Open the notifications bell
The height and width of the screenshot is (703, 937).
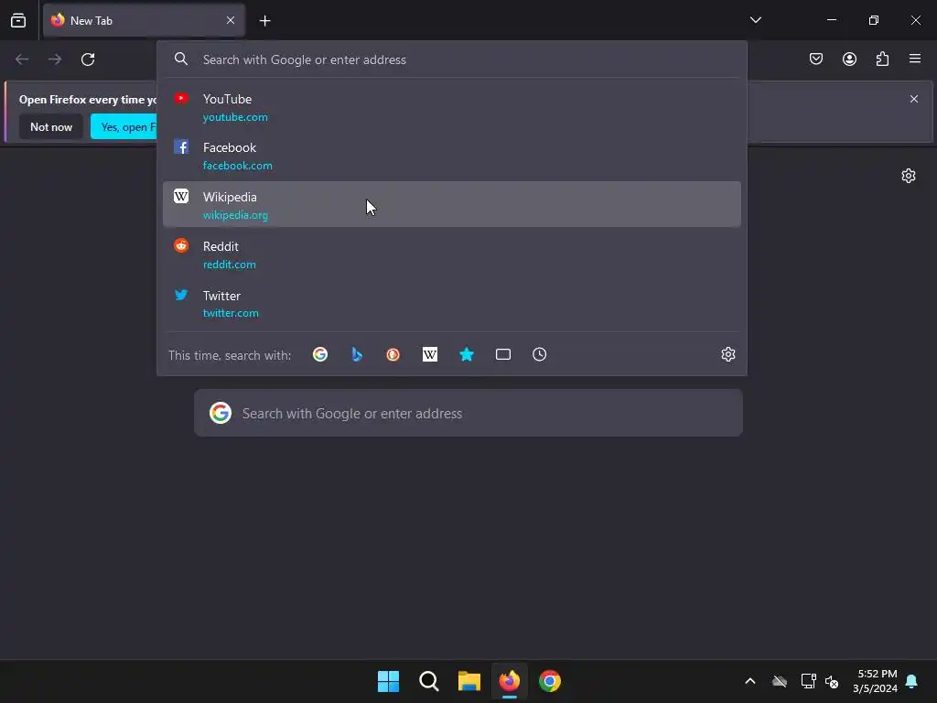[912, 681]
